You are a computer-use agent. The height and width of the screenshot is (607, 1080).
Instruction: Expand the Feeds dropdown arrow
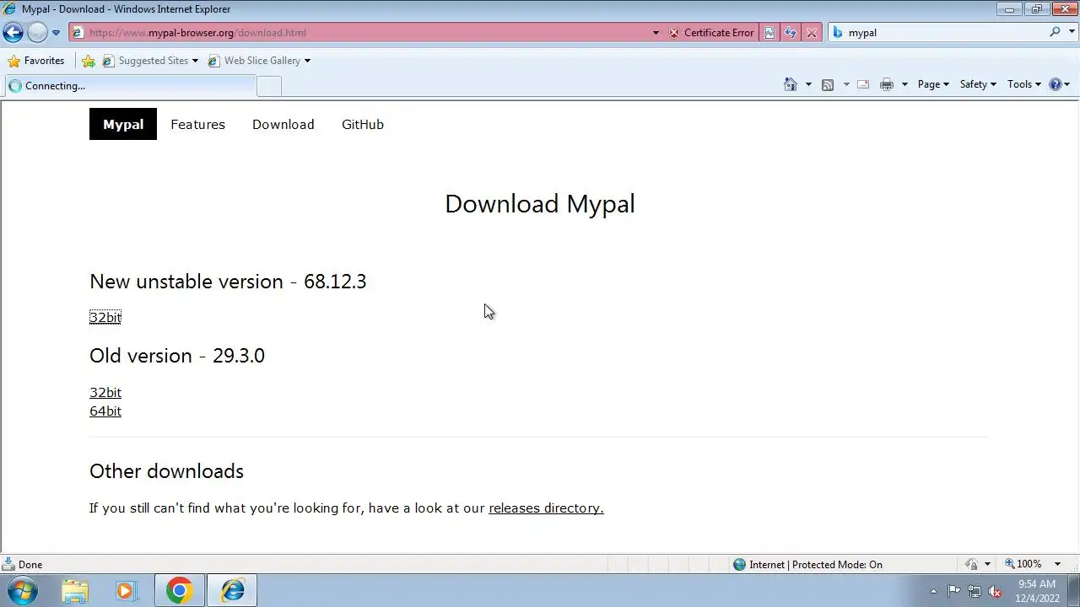(x=846, y=84)
